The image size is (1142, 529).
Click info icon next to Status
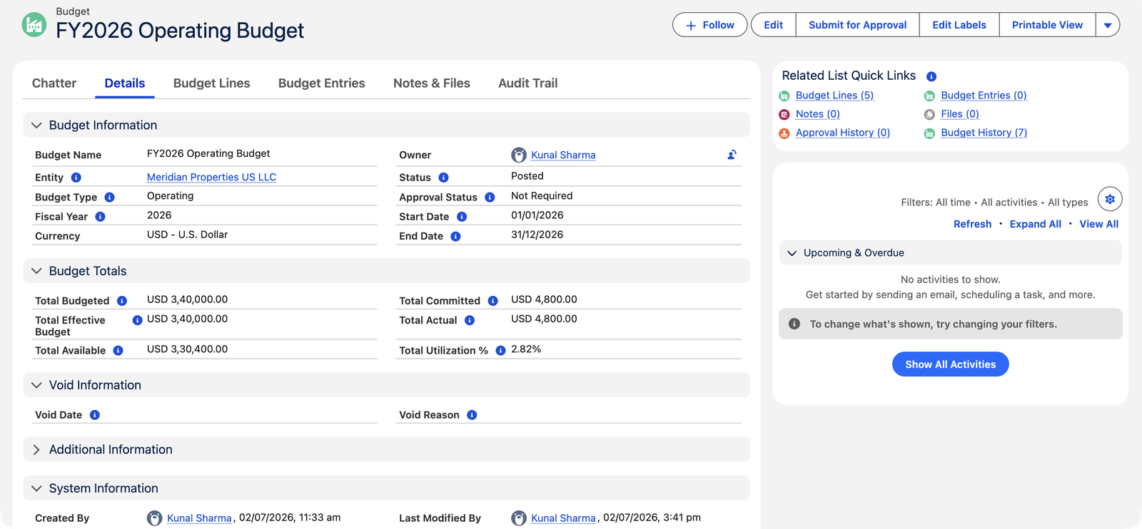tap(443, 178)
